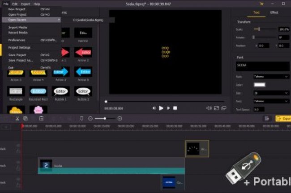
Task: Choose Record Media from the File menu
Action: point(31,33)
